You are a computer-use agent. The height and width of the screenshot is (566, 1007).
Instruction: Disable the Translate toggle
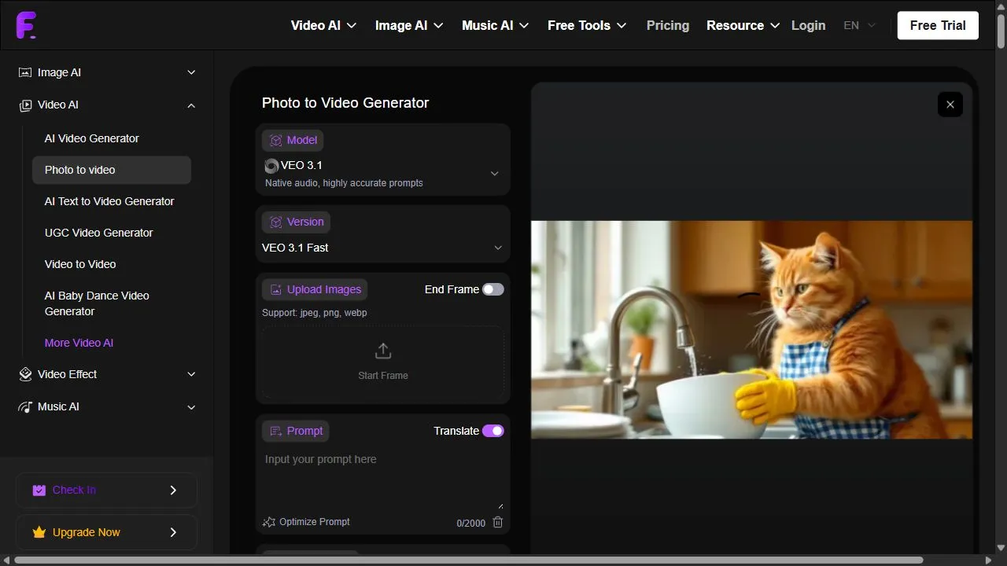(493, 431)
